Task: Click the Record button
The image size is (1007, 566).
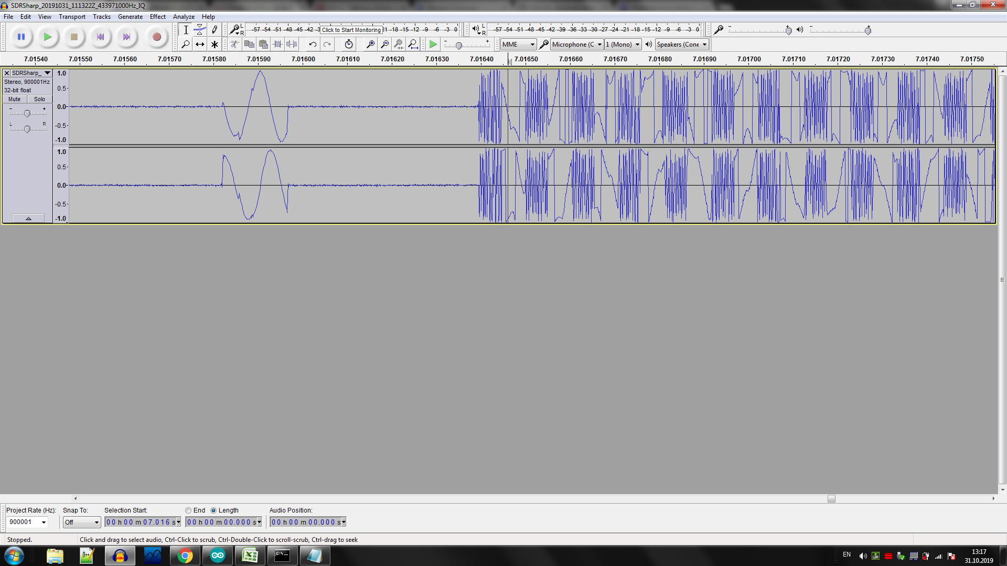Action: (156, 37)
